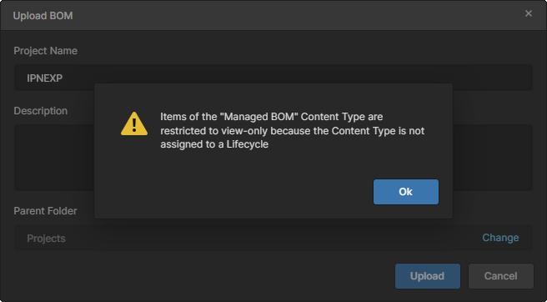Click the Upload BOM title text
Screen dimensions: 547x302
tap(43, 16)
